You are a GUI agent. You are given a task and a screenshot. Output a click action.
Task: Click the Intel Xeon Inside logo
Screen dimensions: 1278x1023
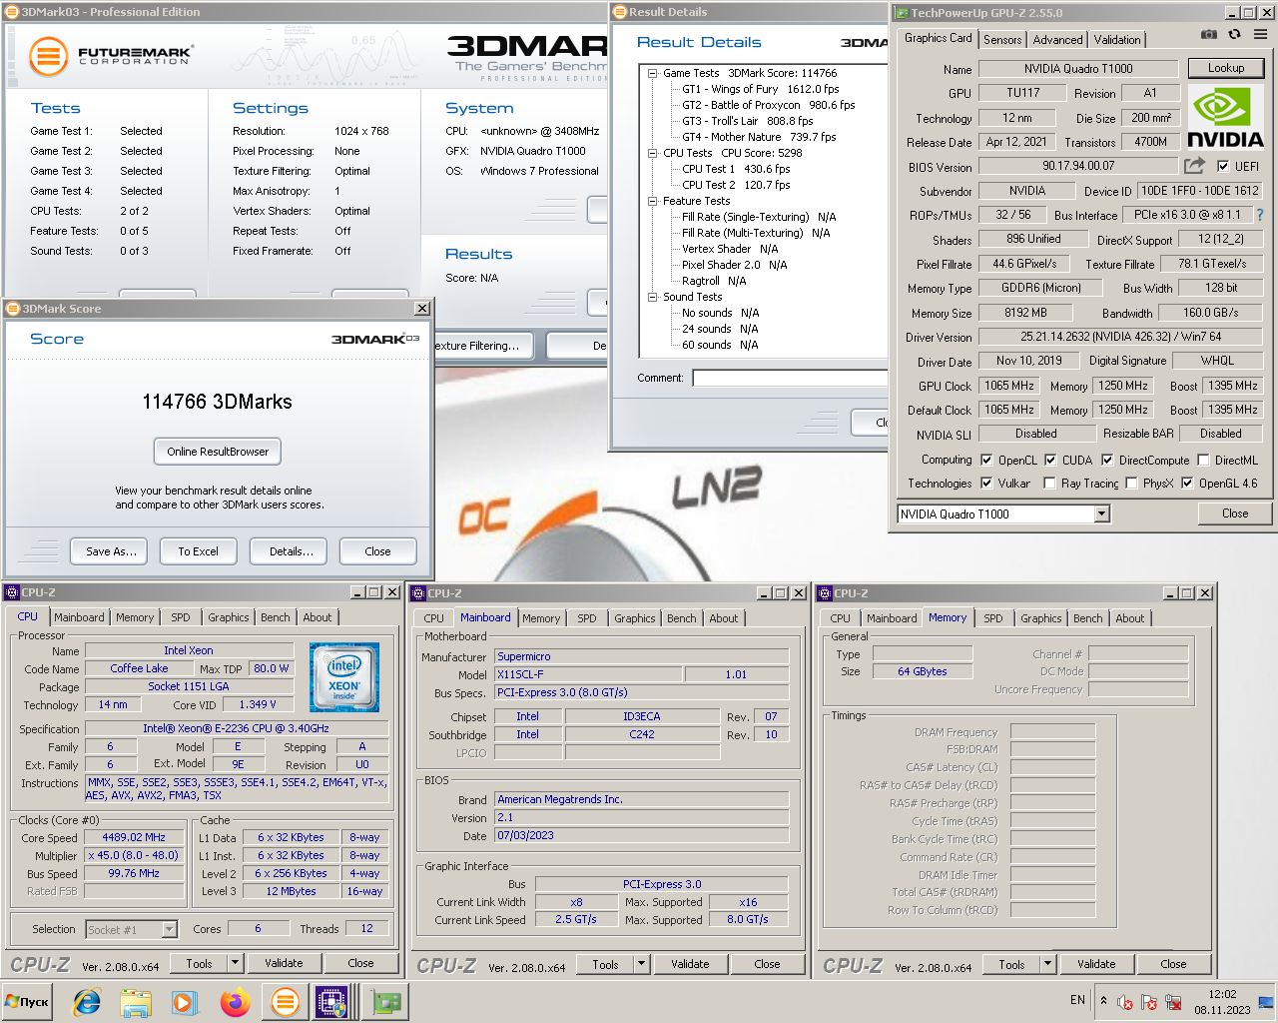coord(343,676)
